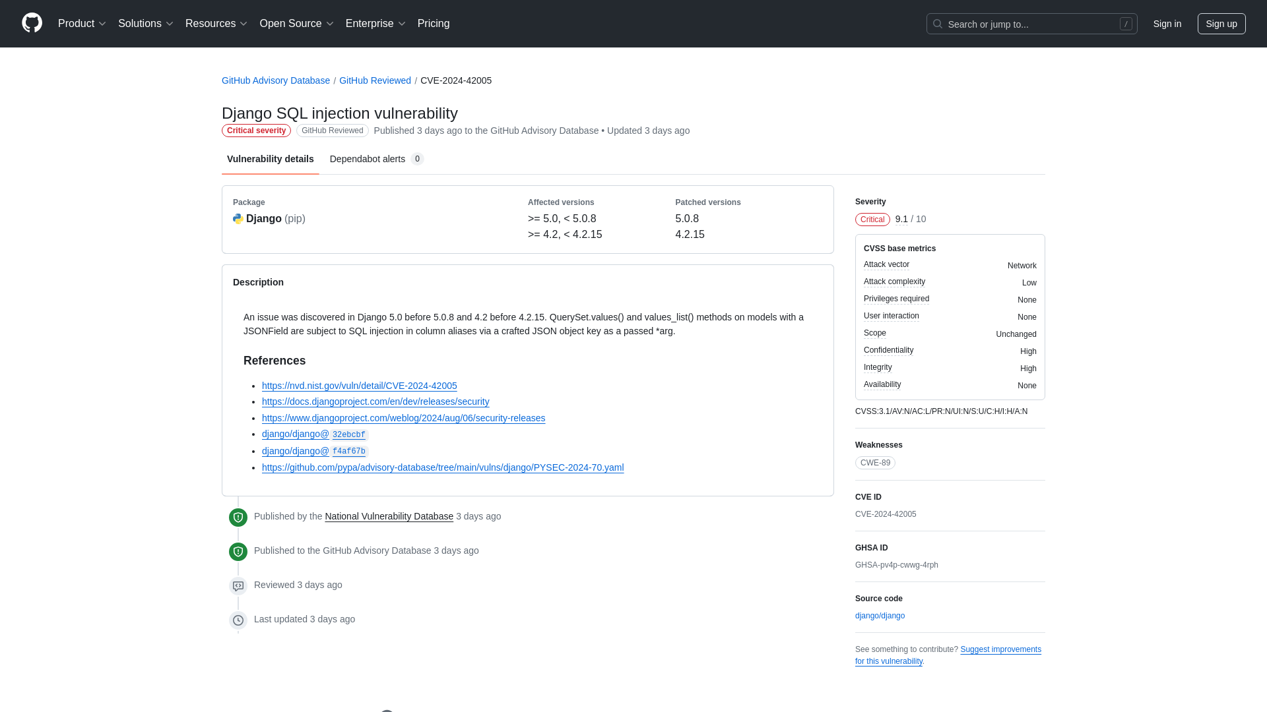Open the Resources dropdown menu
The height and width of the screenshot is (712, 1267).
pos(216,24)
